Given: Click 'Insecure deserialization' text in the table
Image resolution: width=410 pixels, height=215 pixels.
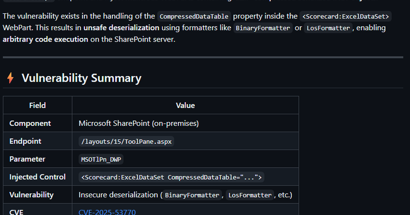Looking at the screenshot, I should 118,194.
